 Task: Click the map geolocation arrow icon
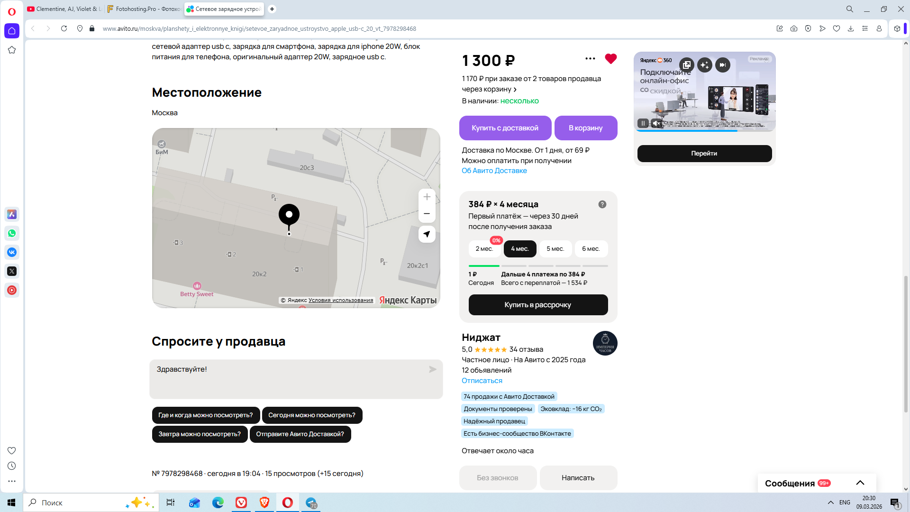tap(427, 234)
